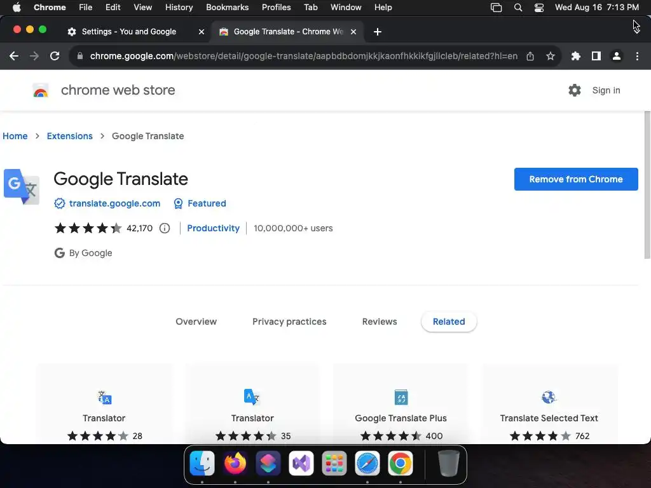Open Chrome three-dot menu

(637, 56)
